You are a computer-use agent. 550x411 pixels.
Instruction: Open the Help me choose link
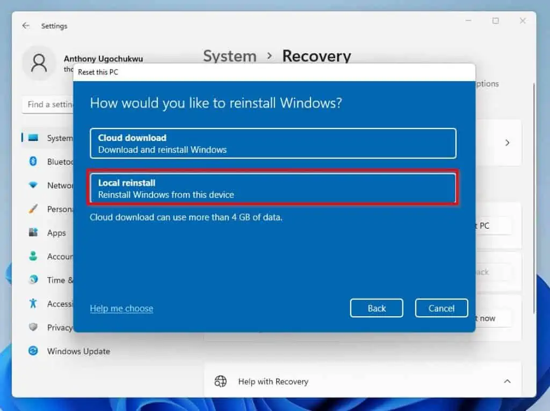tap(121, 308)
